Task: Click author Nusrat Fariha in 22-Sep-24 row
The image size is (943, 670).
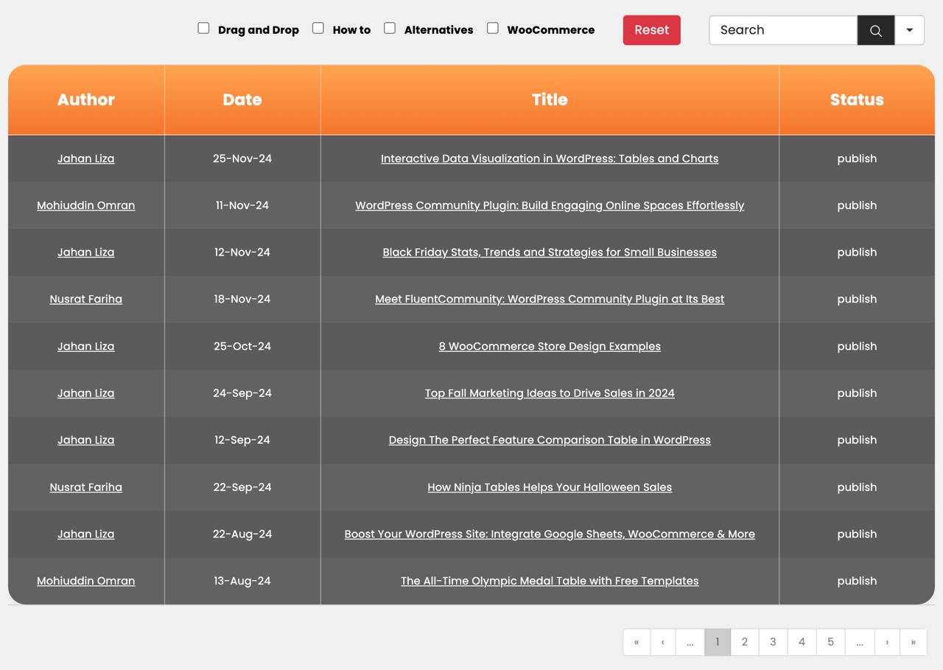Action: [x=86, y=487]
